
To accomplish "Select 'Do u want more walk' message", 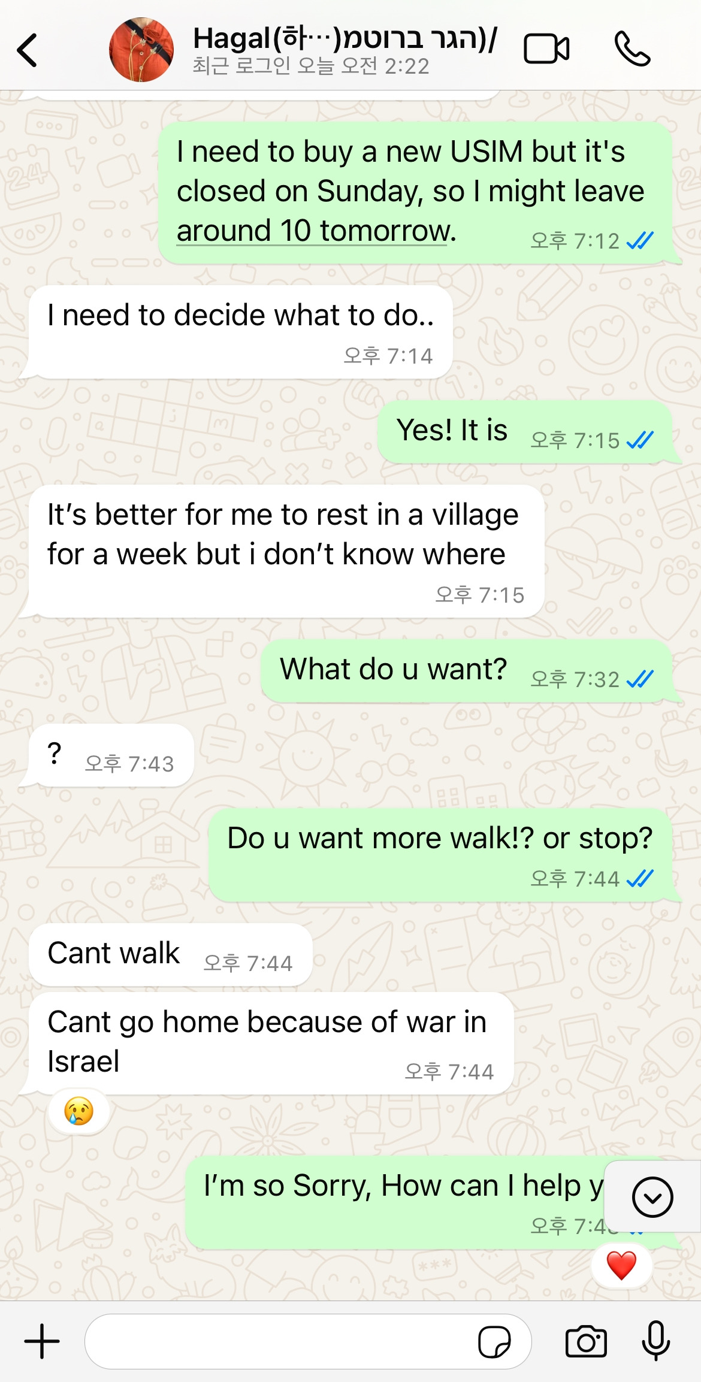I will coord(440,855).
